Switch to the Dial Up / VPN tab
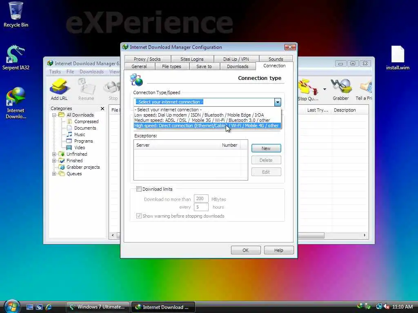Image resolution: width=418 pixels, height=313 pixels. tap(236, 59)
